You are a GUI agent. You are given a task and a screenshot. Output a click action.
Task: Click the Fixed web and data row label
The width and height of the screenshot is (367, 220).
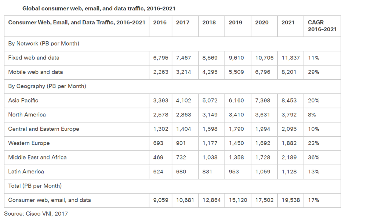click(34, 58)
